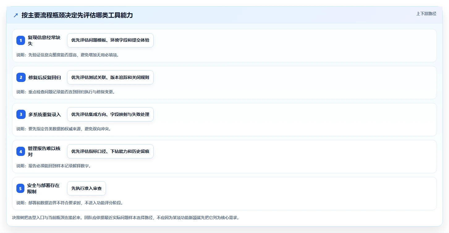Select step badge number 3
Viewport: 449px width, 233px height.
21,114
